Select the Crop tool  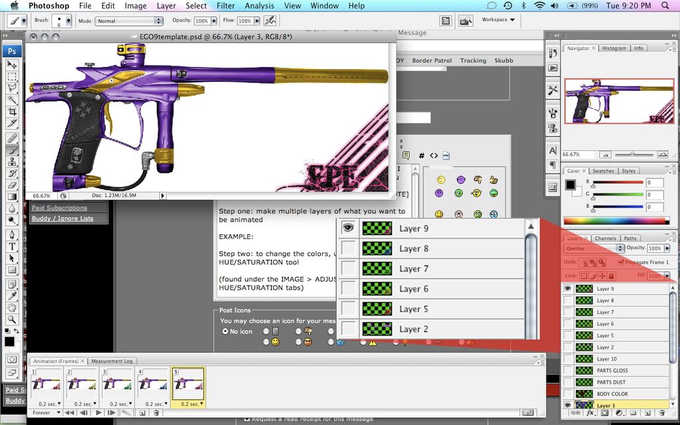12,112
